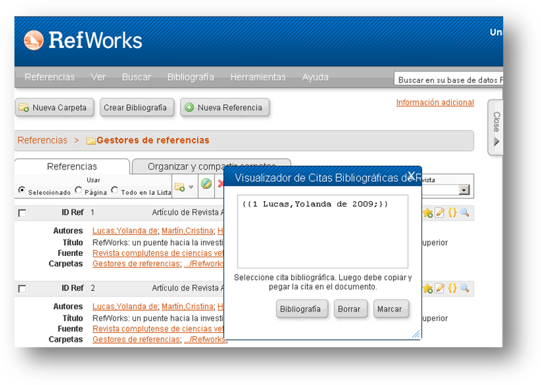Click the Marcar button in the popup
Screen dimensions: 541x385
click(391, 309)
